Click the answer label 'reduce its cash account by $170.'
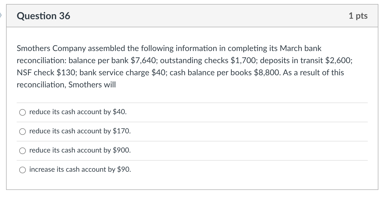This screenshot has height=198, width=390. tap(80, 131)
